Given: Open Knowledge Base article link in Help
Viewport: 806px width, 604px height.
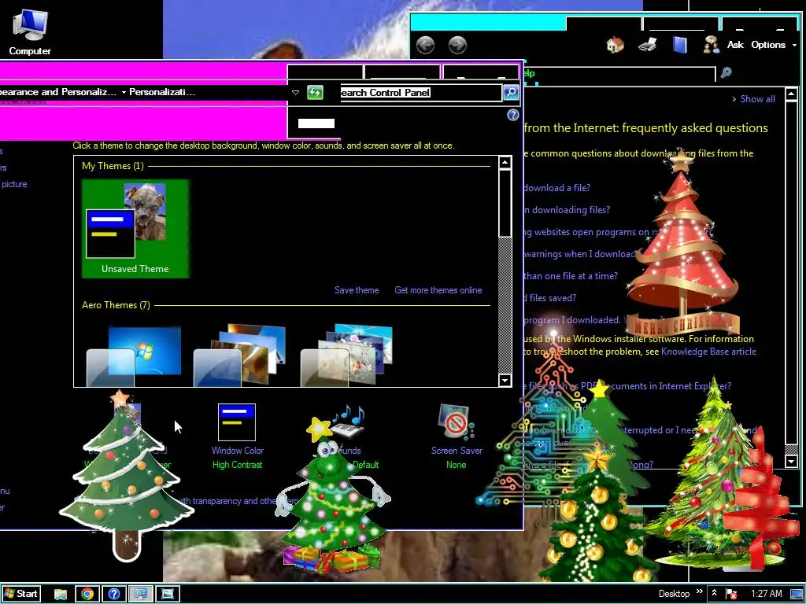Looking at the screenshot, I should pos(708,352).
